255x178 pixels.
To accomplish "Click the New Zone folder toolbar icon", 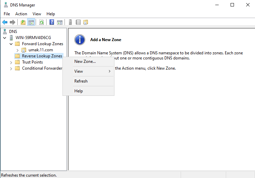I will (86, 22).
